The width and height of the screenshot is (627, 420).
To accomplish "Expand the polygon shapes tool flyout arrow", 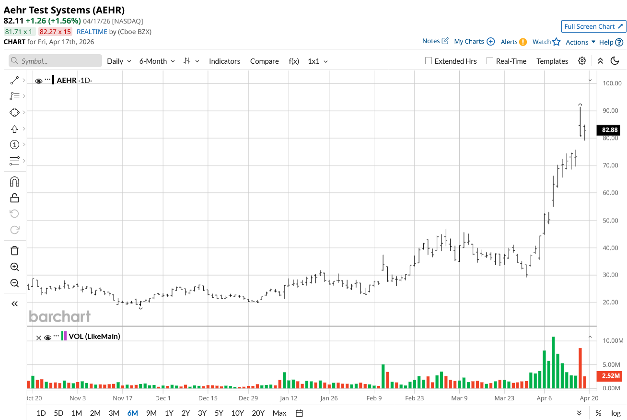I will [24, 112].
